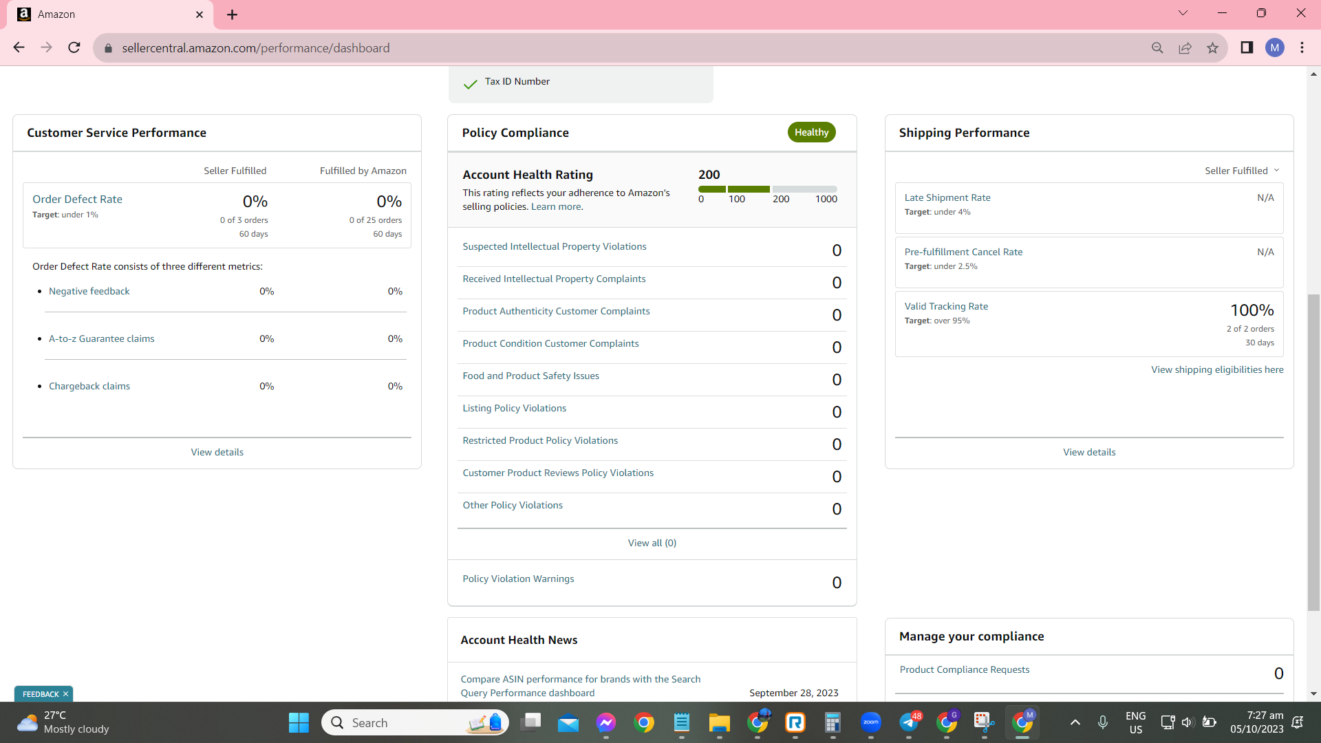The height and width of the screenshot is (743, 1321).
Task: Open the Chrome profile M avatar
Action: click(x=1274, y=47)
